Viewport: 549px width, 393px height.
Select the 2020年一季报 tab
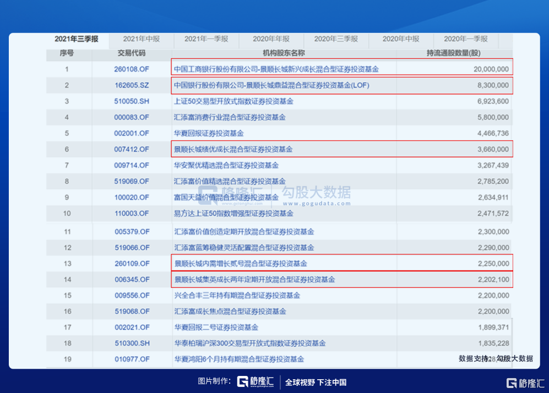466,39
